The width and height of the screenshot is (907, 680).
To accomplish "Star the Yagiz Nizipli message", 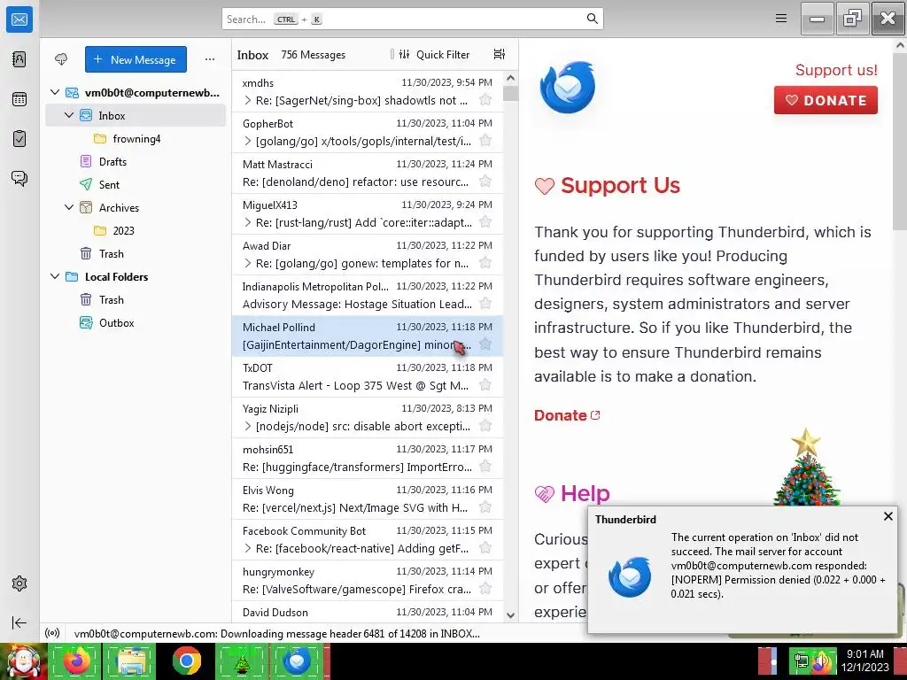I will point(486,426).
